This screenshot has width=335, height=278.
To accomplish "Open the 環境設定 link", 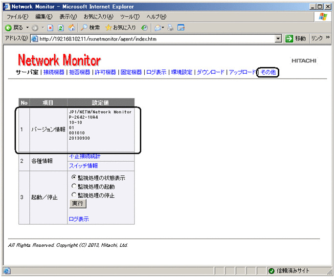I will pyautogui.click(x=182, y=72).
